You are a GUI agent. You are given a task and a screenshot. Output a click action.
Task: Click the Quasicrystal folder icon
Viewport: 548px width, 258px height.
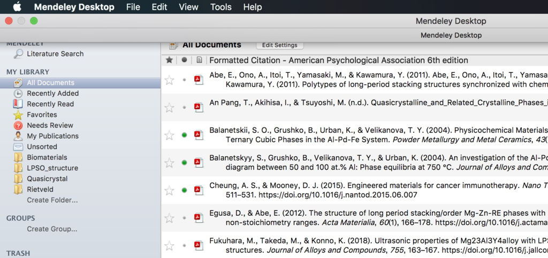18,179
